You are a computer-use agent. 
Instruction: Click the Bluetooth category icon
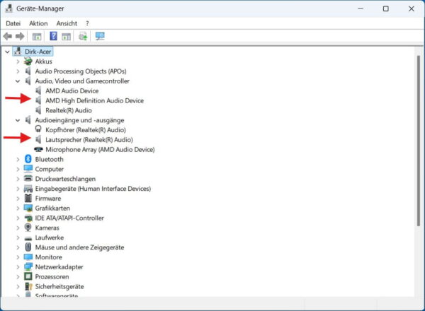point(28,159)
